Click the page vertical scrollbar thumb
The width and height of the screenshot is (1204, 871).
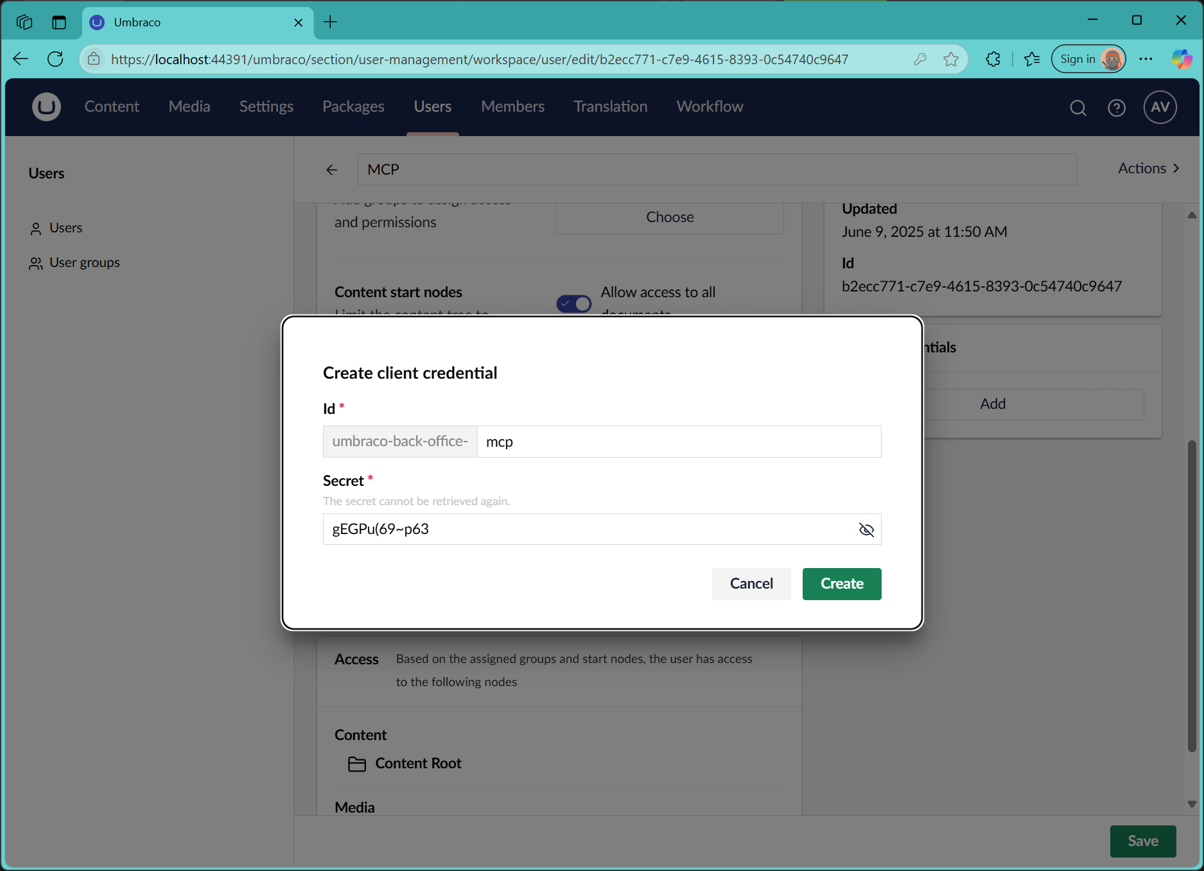click(x=1192, y=596)
